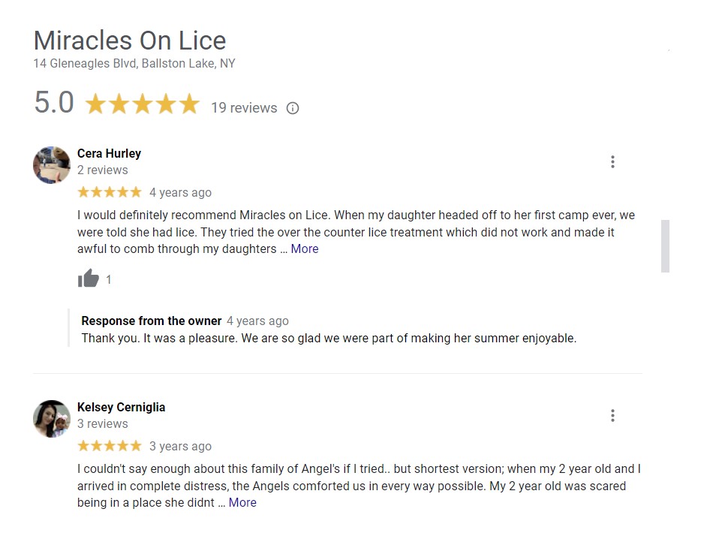Image resolution: width=704 pixels, height=539 pixels.
Task: Click Cera Hurley's five-star rating
Action: tap(110, 192)
